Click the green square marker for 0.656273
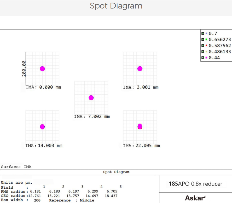This screenshot has height=203, width=232. pyautogui.click(x=206, y=39)
